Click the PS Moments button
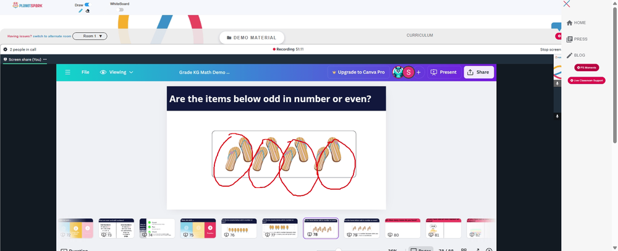 tap(586, 68)
